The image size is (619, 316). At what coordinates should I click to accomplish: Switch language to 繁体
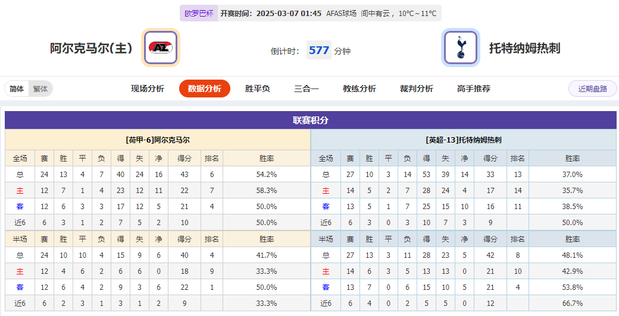[40, 89]
